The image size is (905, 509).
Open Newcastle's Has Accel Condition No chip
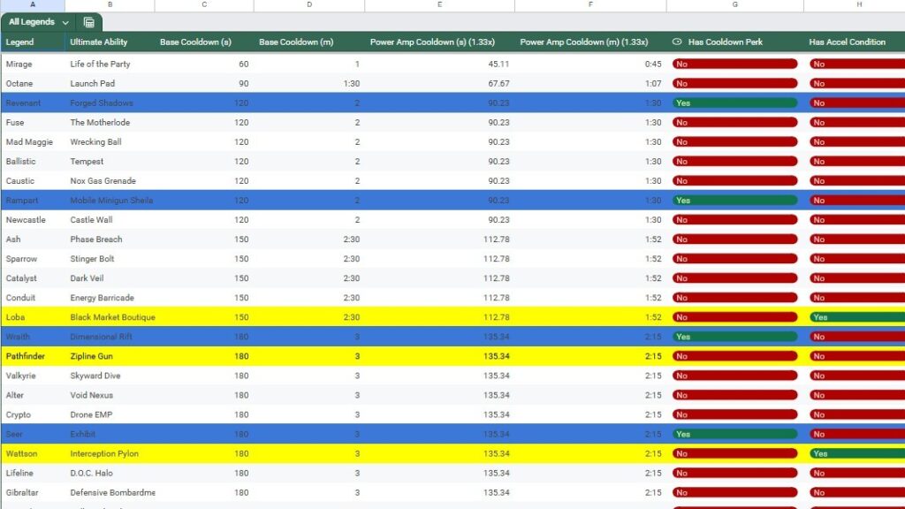point(857,220)
